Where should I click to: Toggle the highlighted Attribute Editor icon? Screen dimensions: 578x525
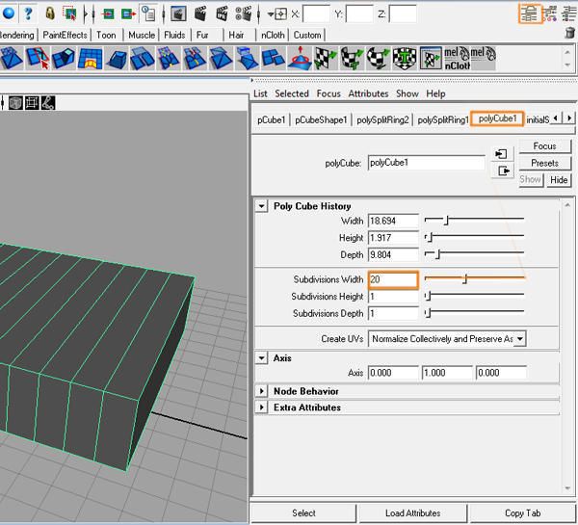529,13
